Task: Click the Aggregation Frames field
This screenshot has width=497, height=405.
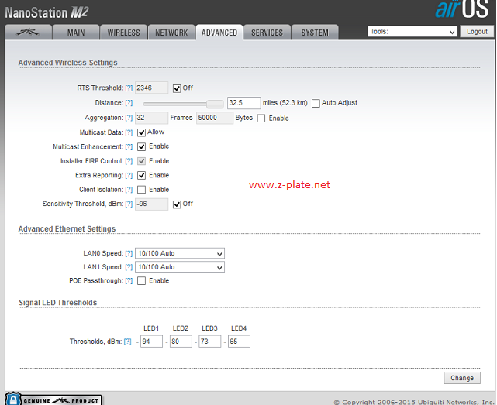Action: tap(151, 118)
